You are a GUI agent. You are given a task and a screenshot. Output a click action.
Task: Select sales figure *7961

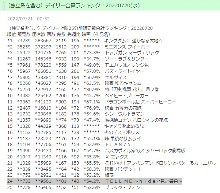(x=24, y=65)
